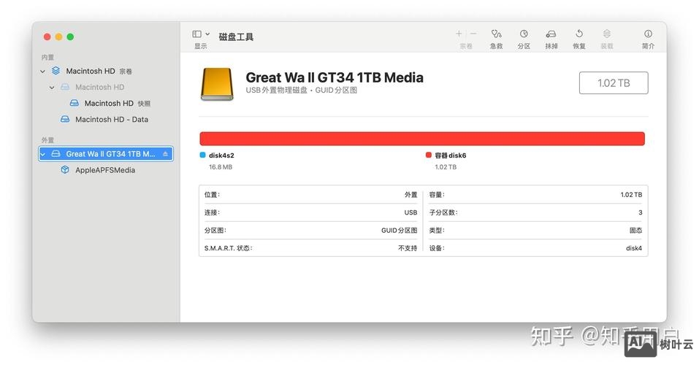The height and width of the screenshot is (365, 699).
Task: Click the 16.8 MB size value
Action: tap(221, 166)
